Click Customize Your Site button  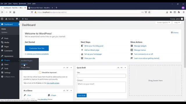[37, 48]
